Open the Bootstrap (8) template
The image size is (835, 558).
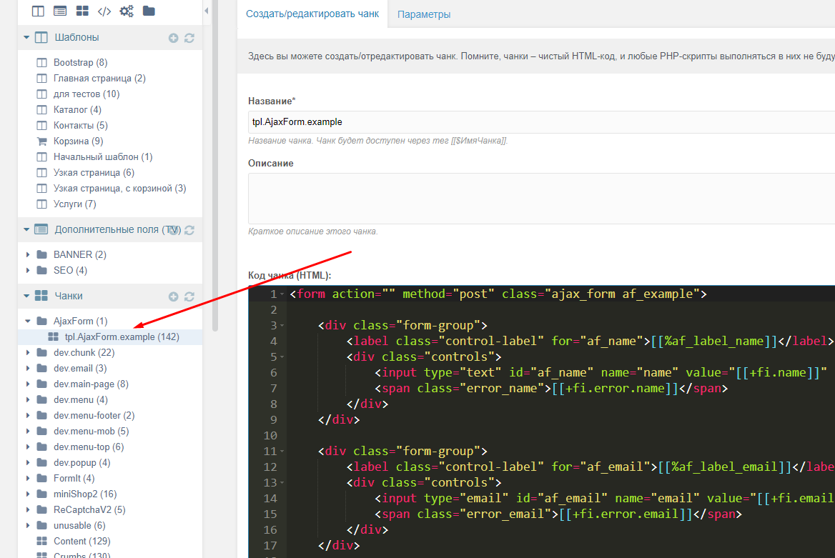click(80, 62)
